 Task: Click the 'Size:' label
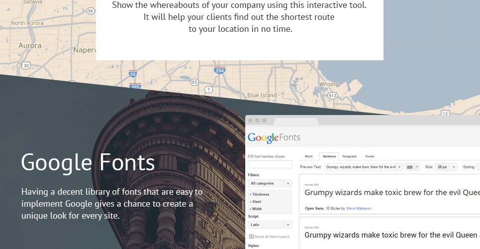pos(429,167)
